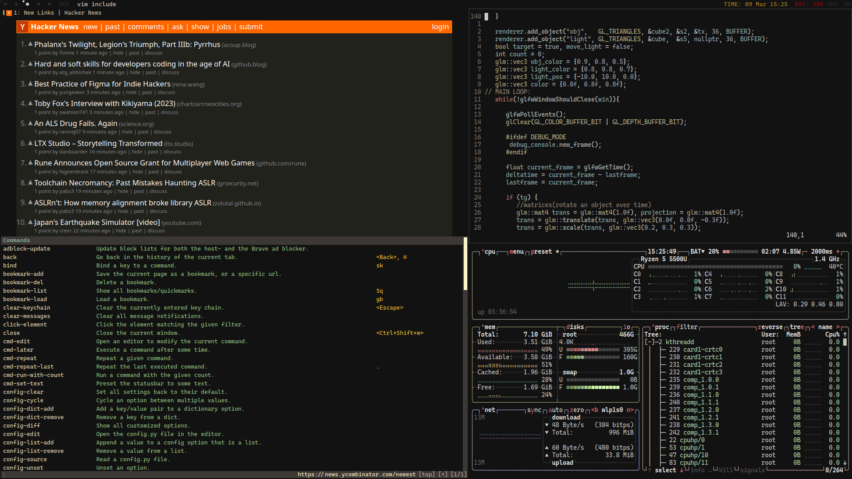
Task: Increase btop update interval with plus
Action: [x=838, y=251]
